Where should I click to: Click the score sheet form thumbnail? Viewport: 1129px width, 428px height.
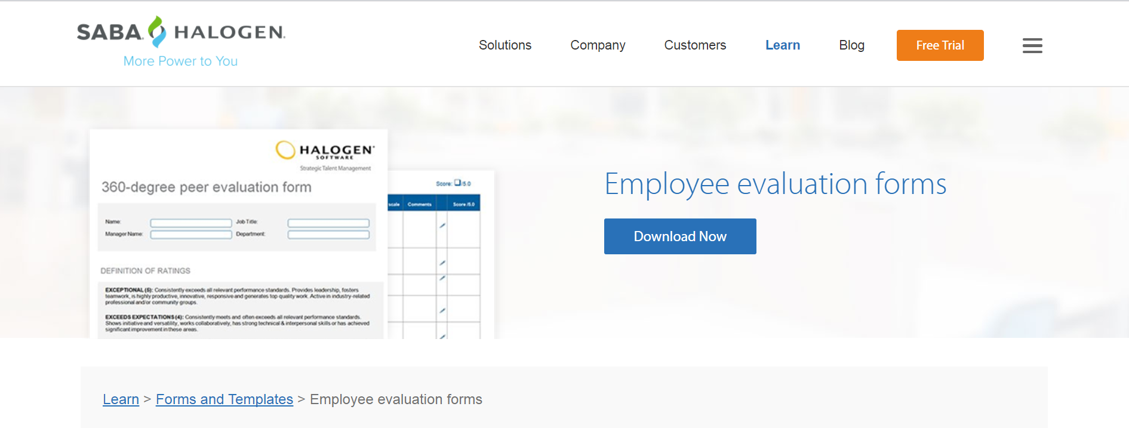[441, 255]
